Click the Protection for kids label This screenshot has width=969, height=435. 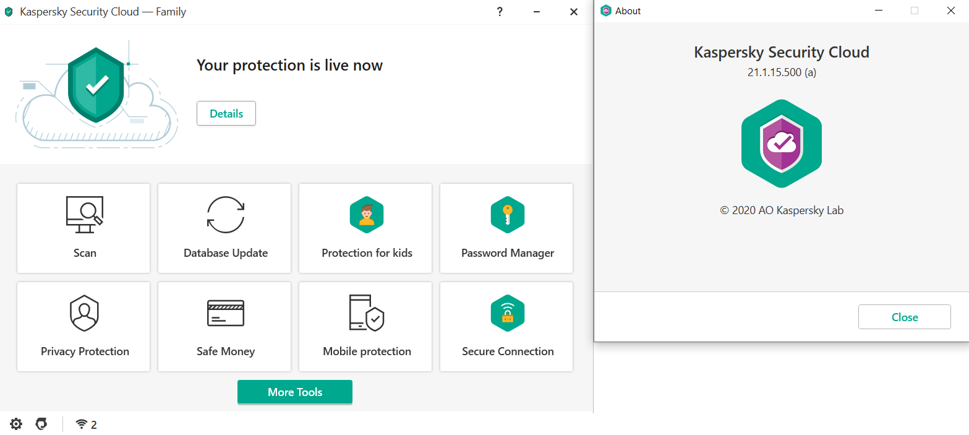coord(367,252)
